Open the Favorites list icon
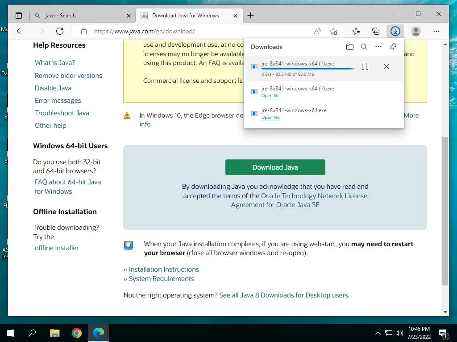 (x=356, y=31)
